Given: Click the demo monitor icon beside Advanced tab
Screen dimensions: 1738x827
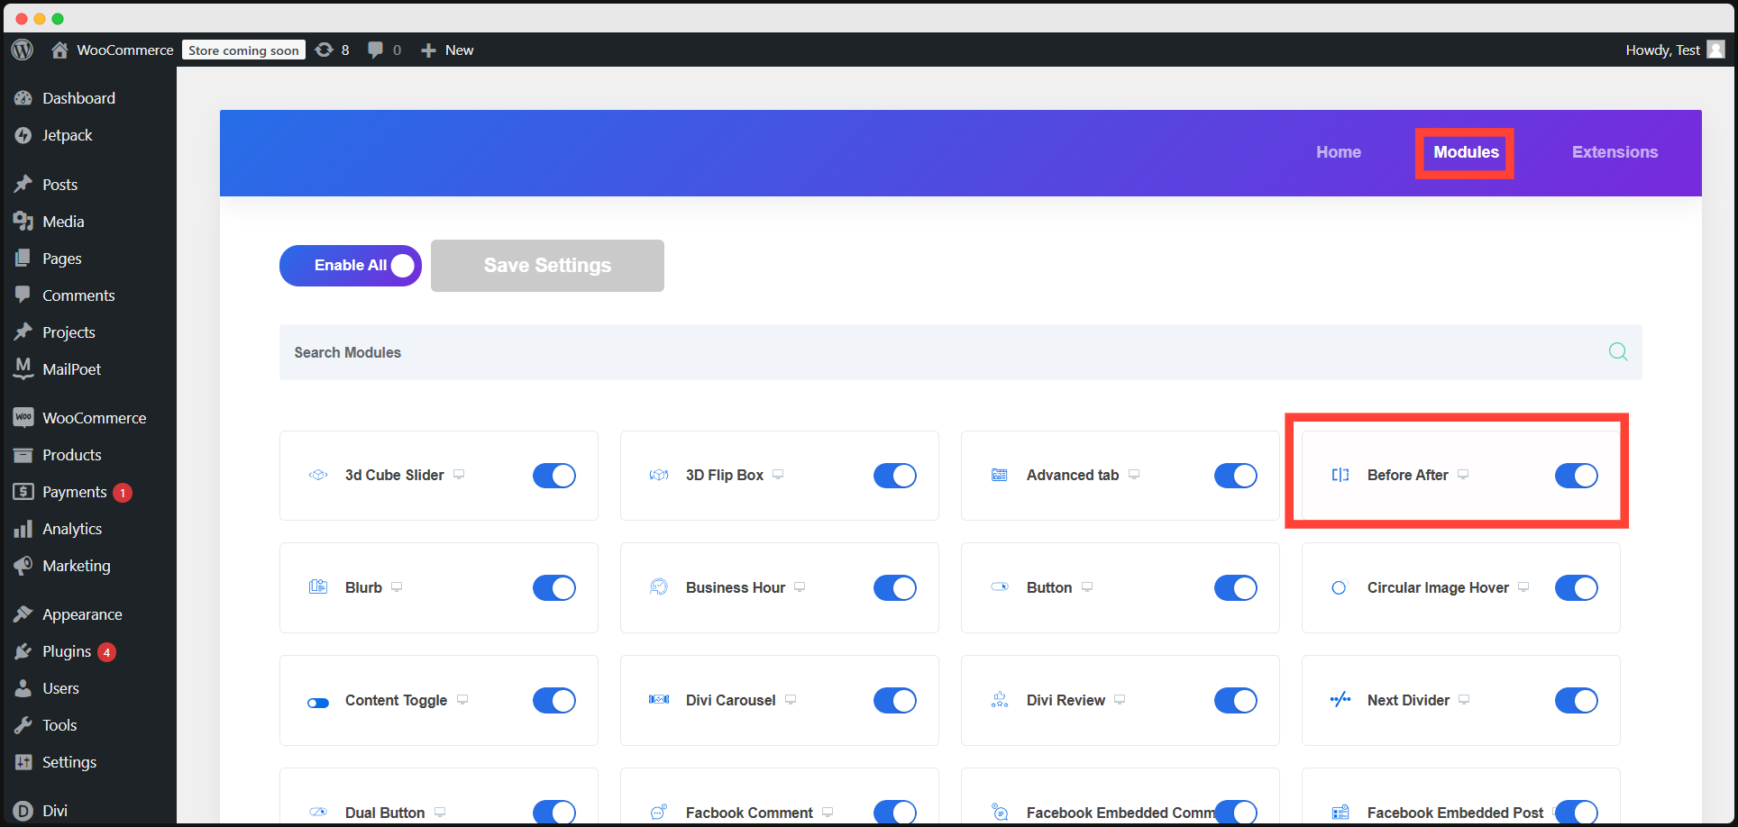Looking at the screenshot, I should [x=1134, y=475].
